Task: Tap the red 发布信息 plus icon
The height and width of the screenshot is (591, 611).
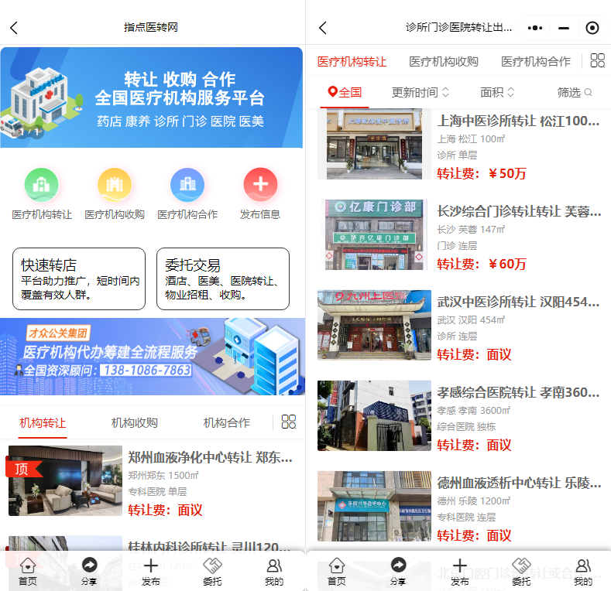Action: tap(260, 185)
